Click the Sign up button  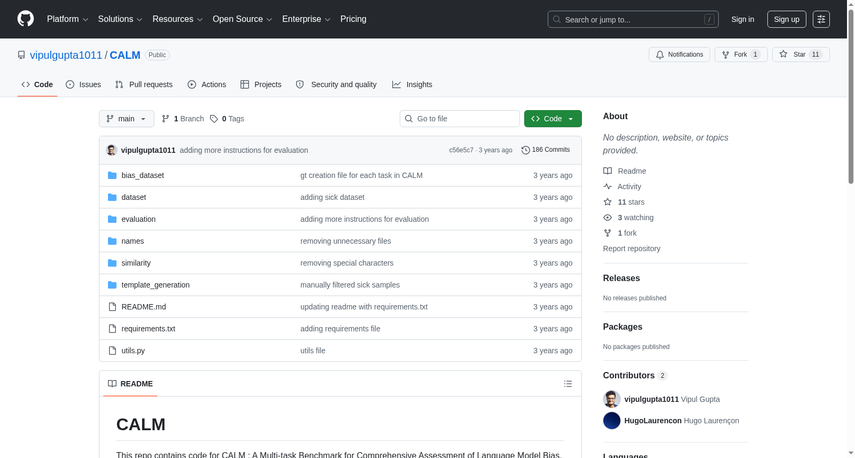787,19
